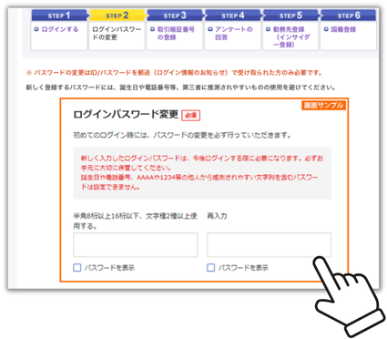Open the STEP 3 取引暗証番号の登録 link
Viewport: 387px width, 339px height.
[176, 34]
